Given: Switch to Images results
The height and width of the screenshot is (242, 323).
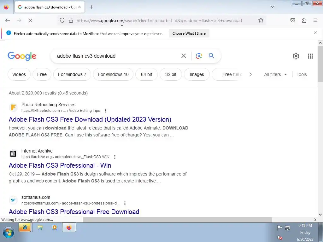Looking at the screenshot, I should pyautogui.click(x=197, y=74).
